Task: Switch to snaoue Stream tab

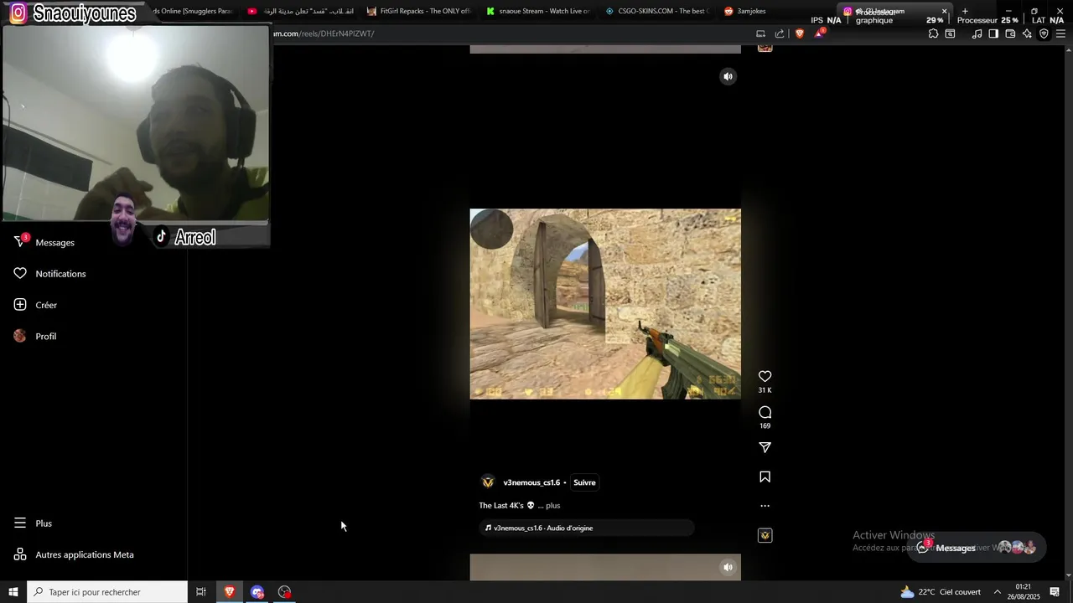Action: point(537,12)
